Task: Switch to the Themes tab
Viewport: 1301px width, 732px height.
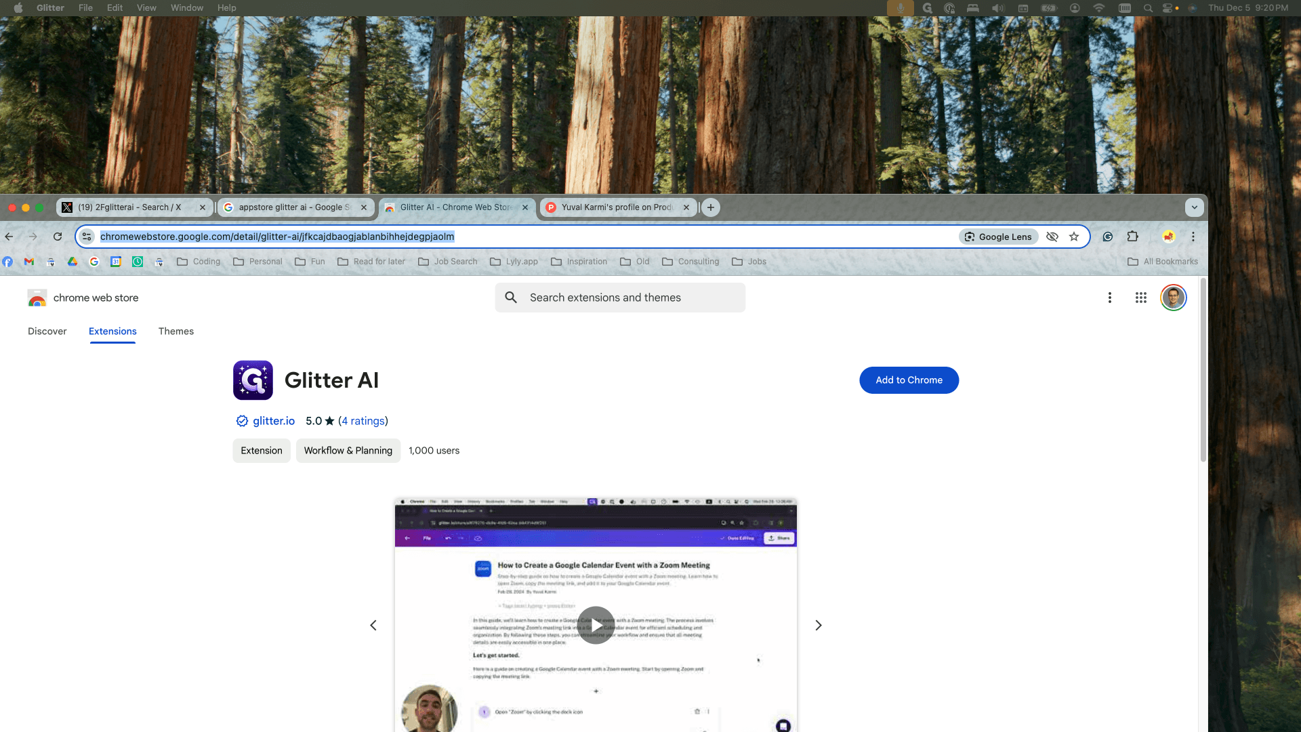Action: [176, 331]
